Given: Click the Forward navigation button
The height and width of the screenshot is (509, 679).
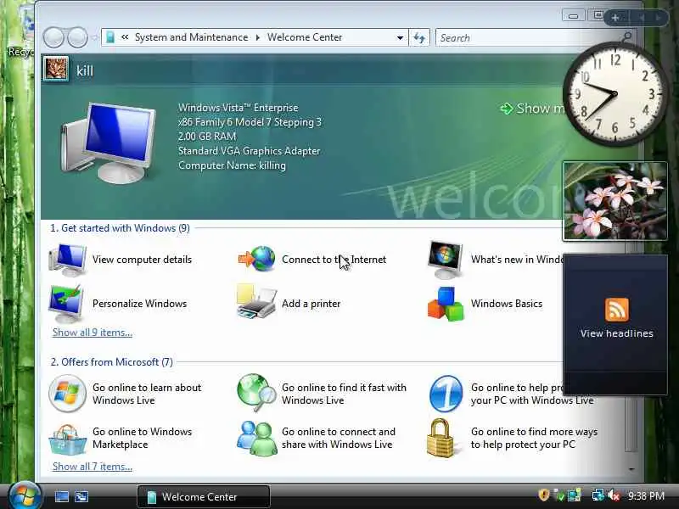Looking at the screenshot, I should [x=77, y=37].
